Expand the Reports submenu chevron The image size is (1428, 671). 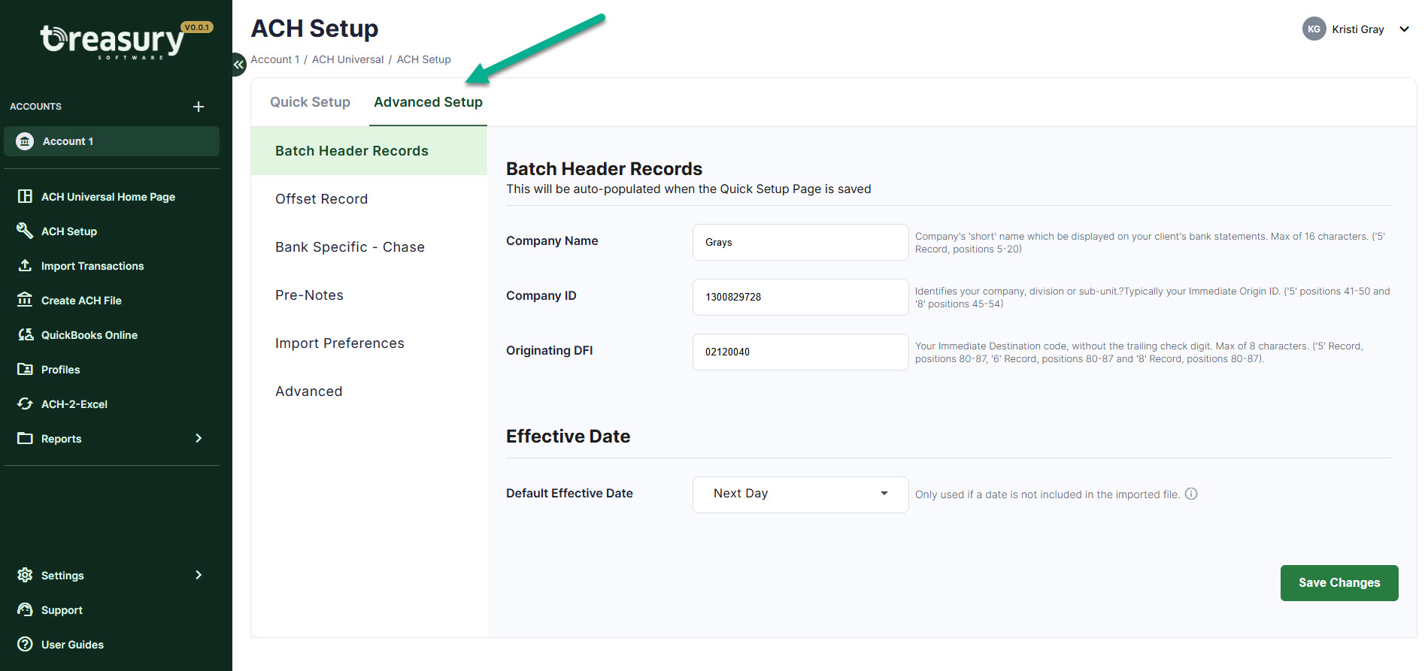[199, 438]
